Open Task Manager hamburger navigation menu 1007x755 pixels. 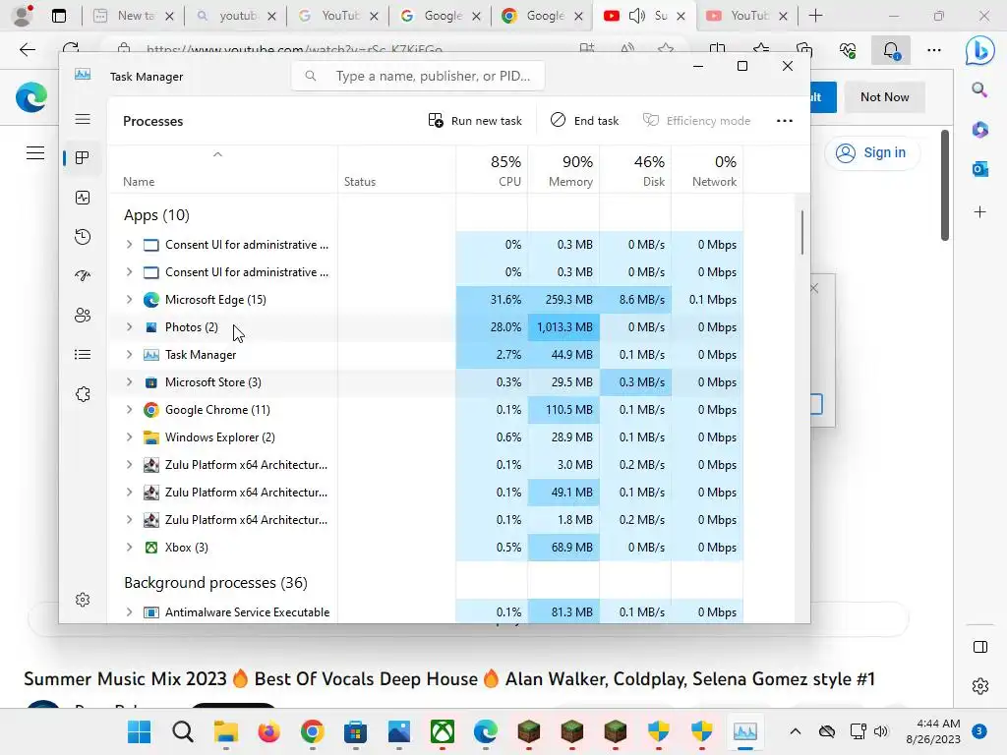coord(83,119)
